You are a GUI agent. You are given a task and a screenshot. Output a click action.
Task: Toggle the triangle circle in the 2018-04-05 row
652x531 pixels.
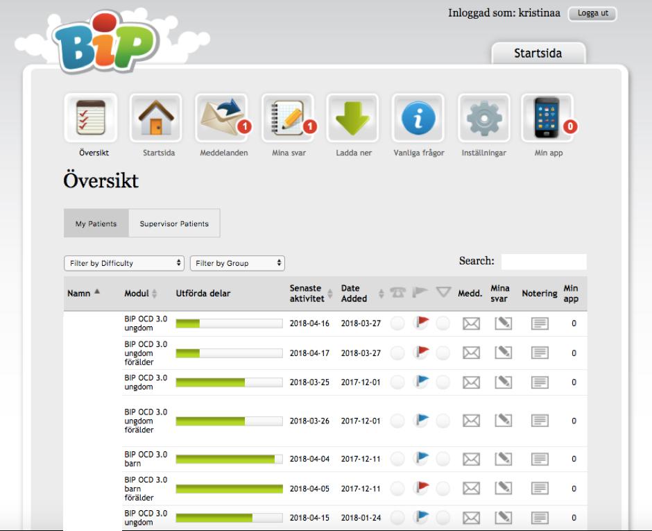443,489
